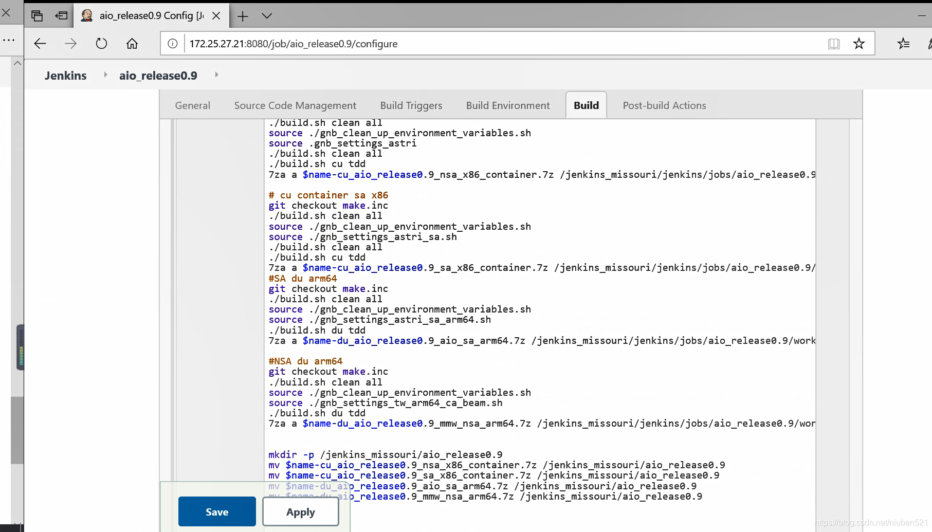Open the Jenkins breadcrumb link

click(x=65, y=76)
